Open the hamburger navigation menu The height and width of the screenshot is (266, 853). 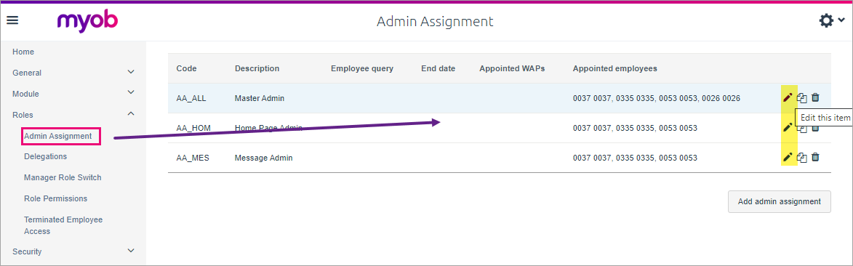point(12,20)
